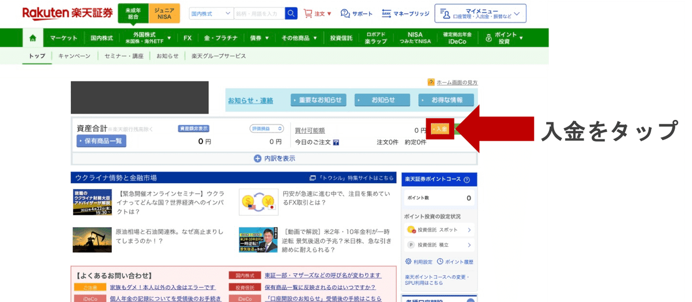Open 投資信託 スポット setting row
This screenshot has height=302, width=692.
coord(439,230)
